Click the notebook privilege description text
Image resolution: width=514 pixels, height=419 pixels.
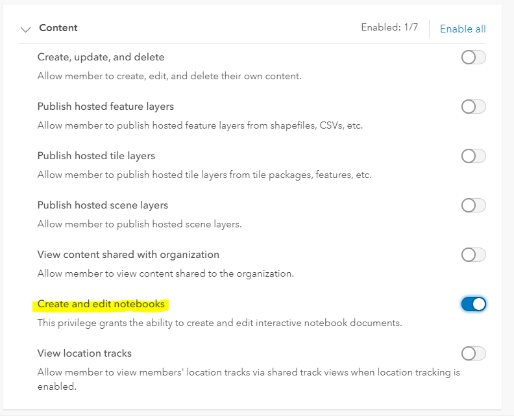219,324
